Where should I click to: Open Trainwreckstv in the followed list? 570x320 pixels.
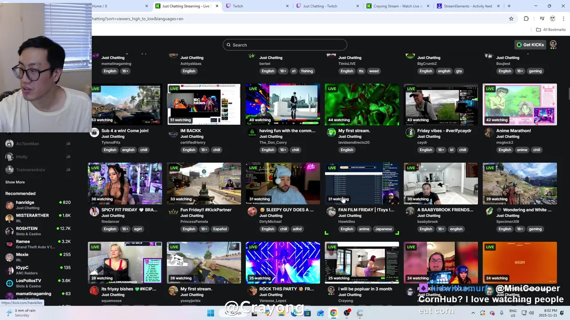[37, 170]
